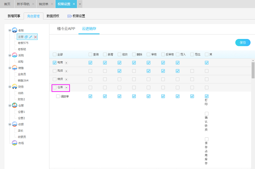Image resolution: width=255 pixels, height=169 pixels.
Task: Click the 市场 group avatar icon
Action: 14,143
